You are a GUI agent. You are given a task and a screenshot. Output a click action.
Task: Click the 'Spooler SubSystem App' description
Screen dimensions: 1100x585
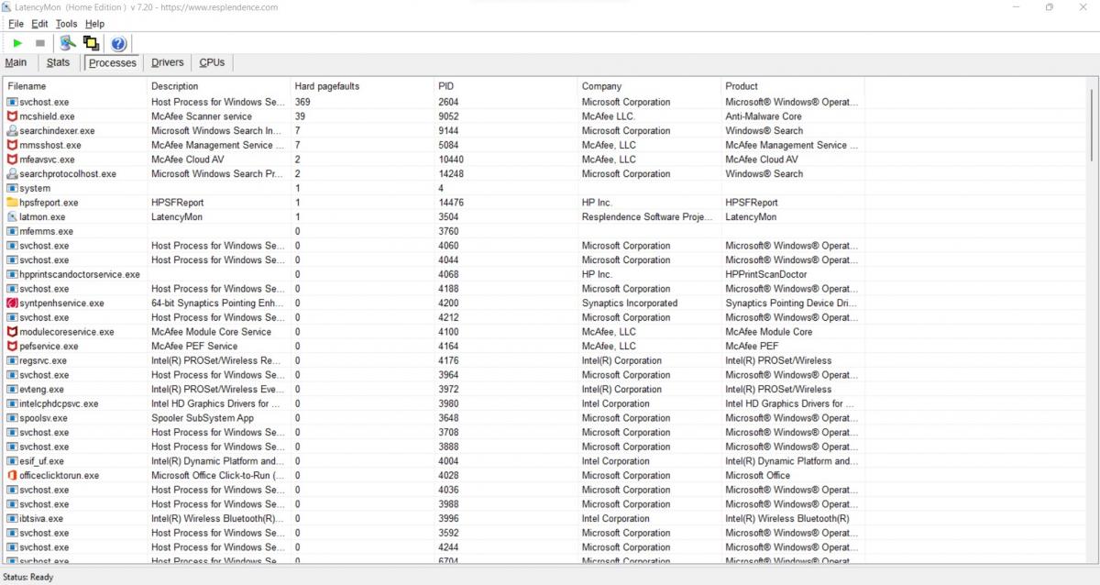pyautogui.click(x=202, y=418)
